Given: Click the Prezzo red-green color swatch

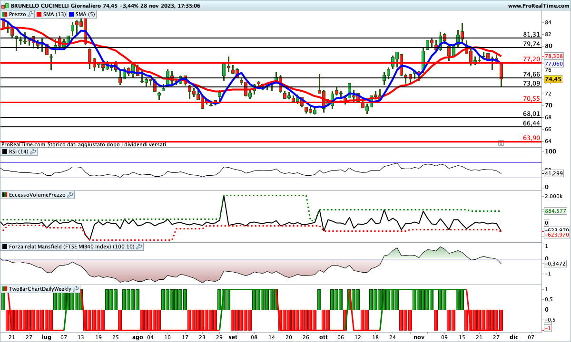Looking at the screenshot, I should [x=5, y=14].
